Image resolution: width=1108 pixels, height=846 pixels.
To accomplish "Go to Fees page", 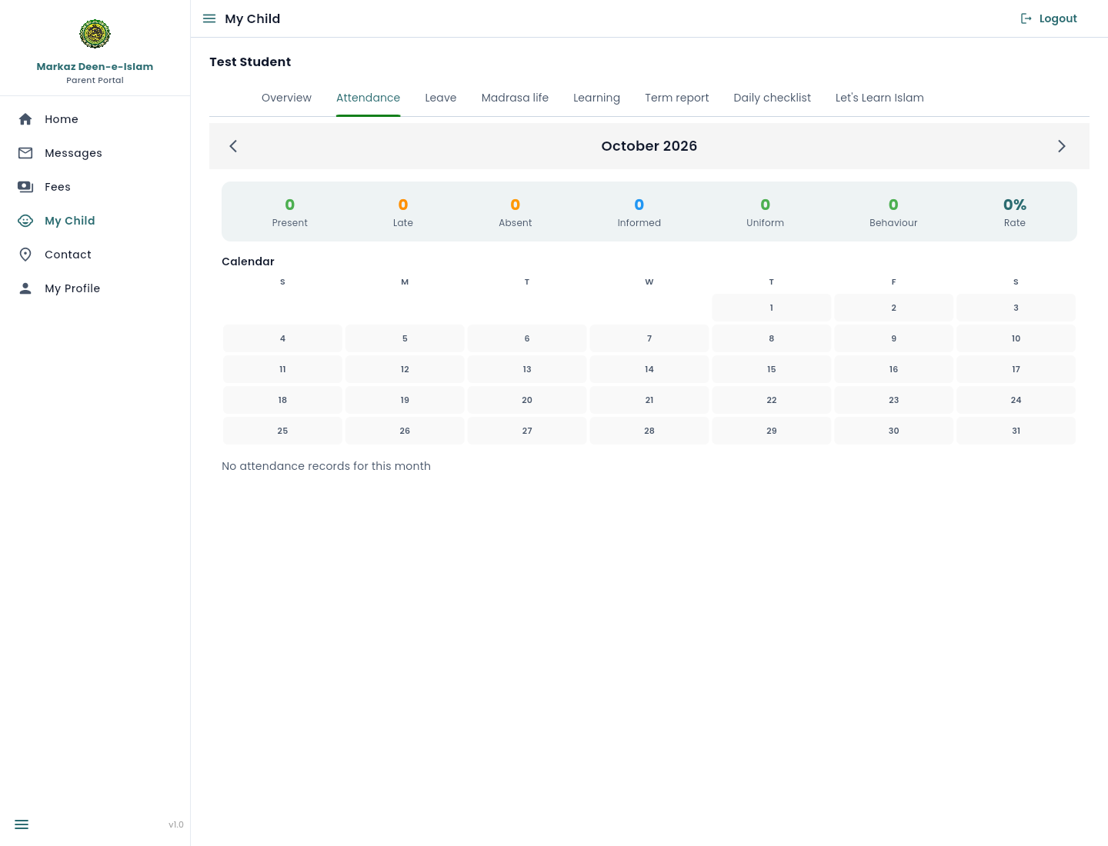I will (x=95, y=187).
